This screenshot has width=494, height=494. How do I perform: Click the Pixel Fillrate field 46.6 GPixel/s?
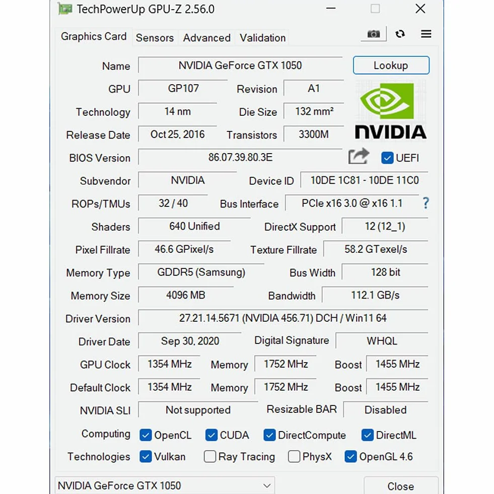click(184, 249)
